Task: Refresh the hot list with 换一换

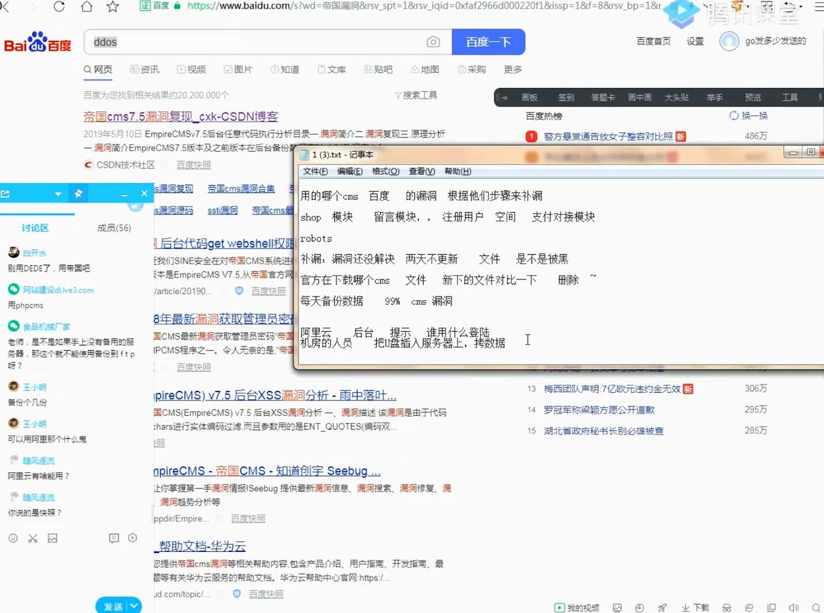Action: coord(748,116)
